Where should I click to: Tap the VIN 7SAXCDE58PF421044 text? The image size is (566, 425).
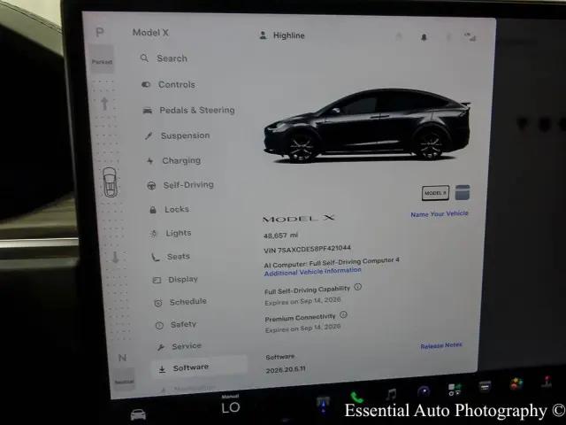click(307, 249)
